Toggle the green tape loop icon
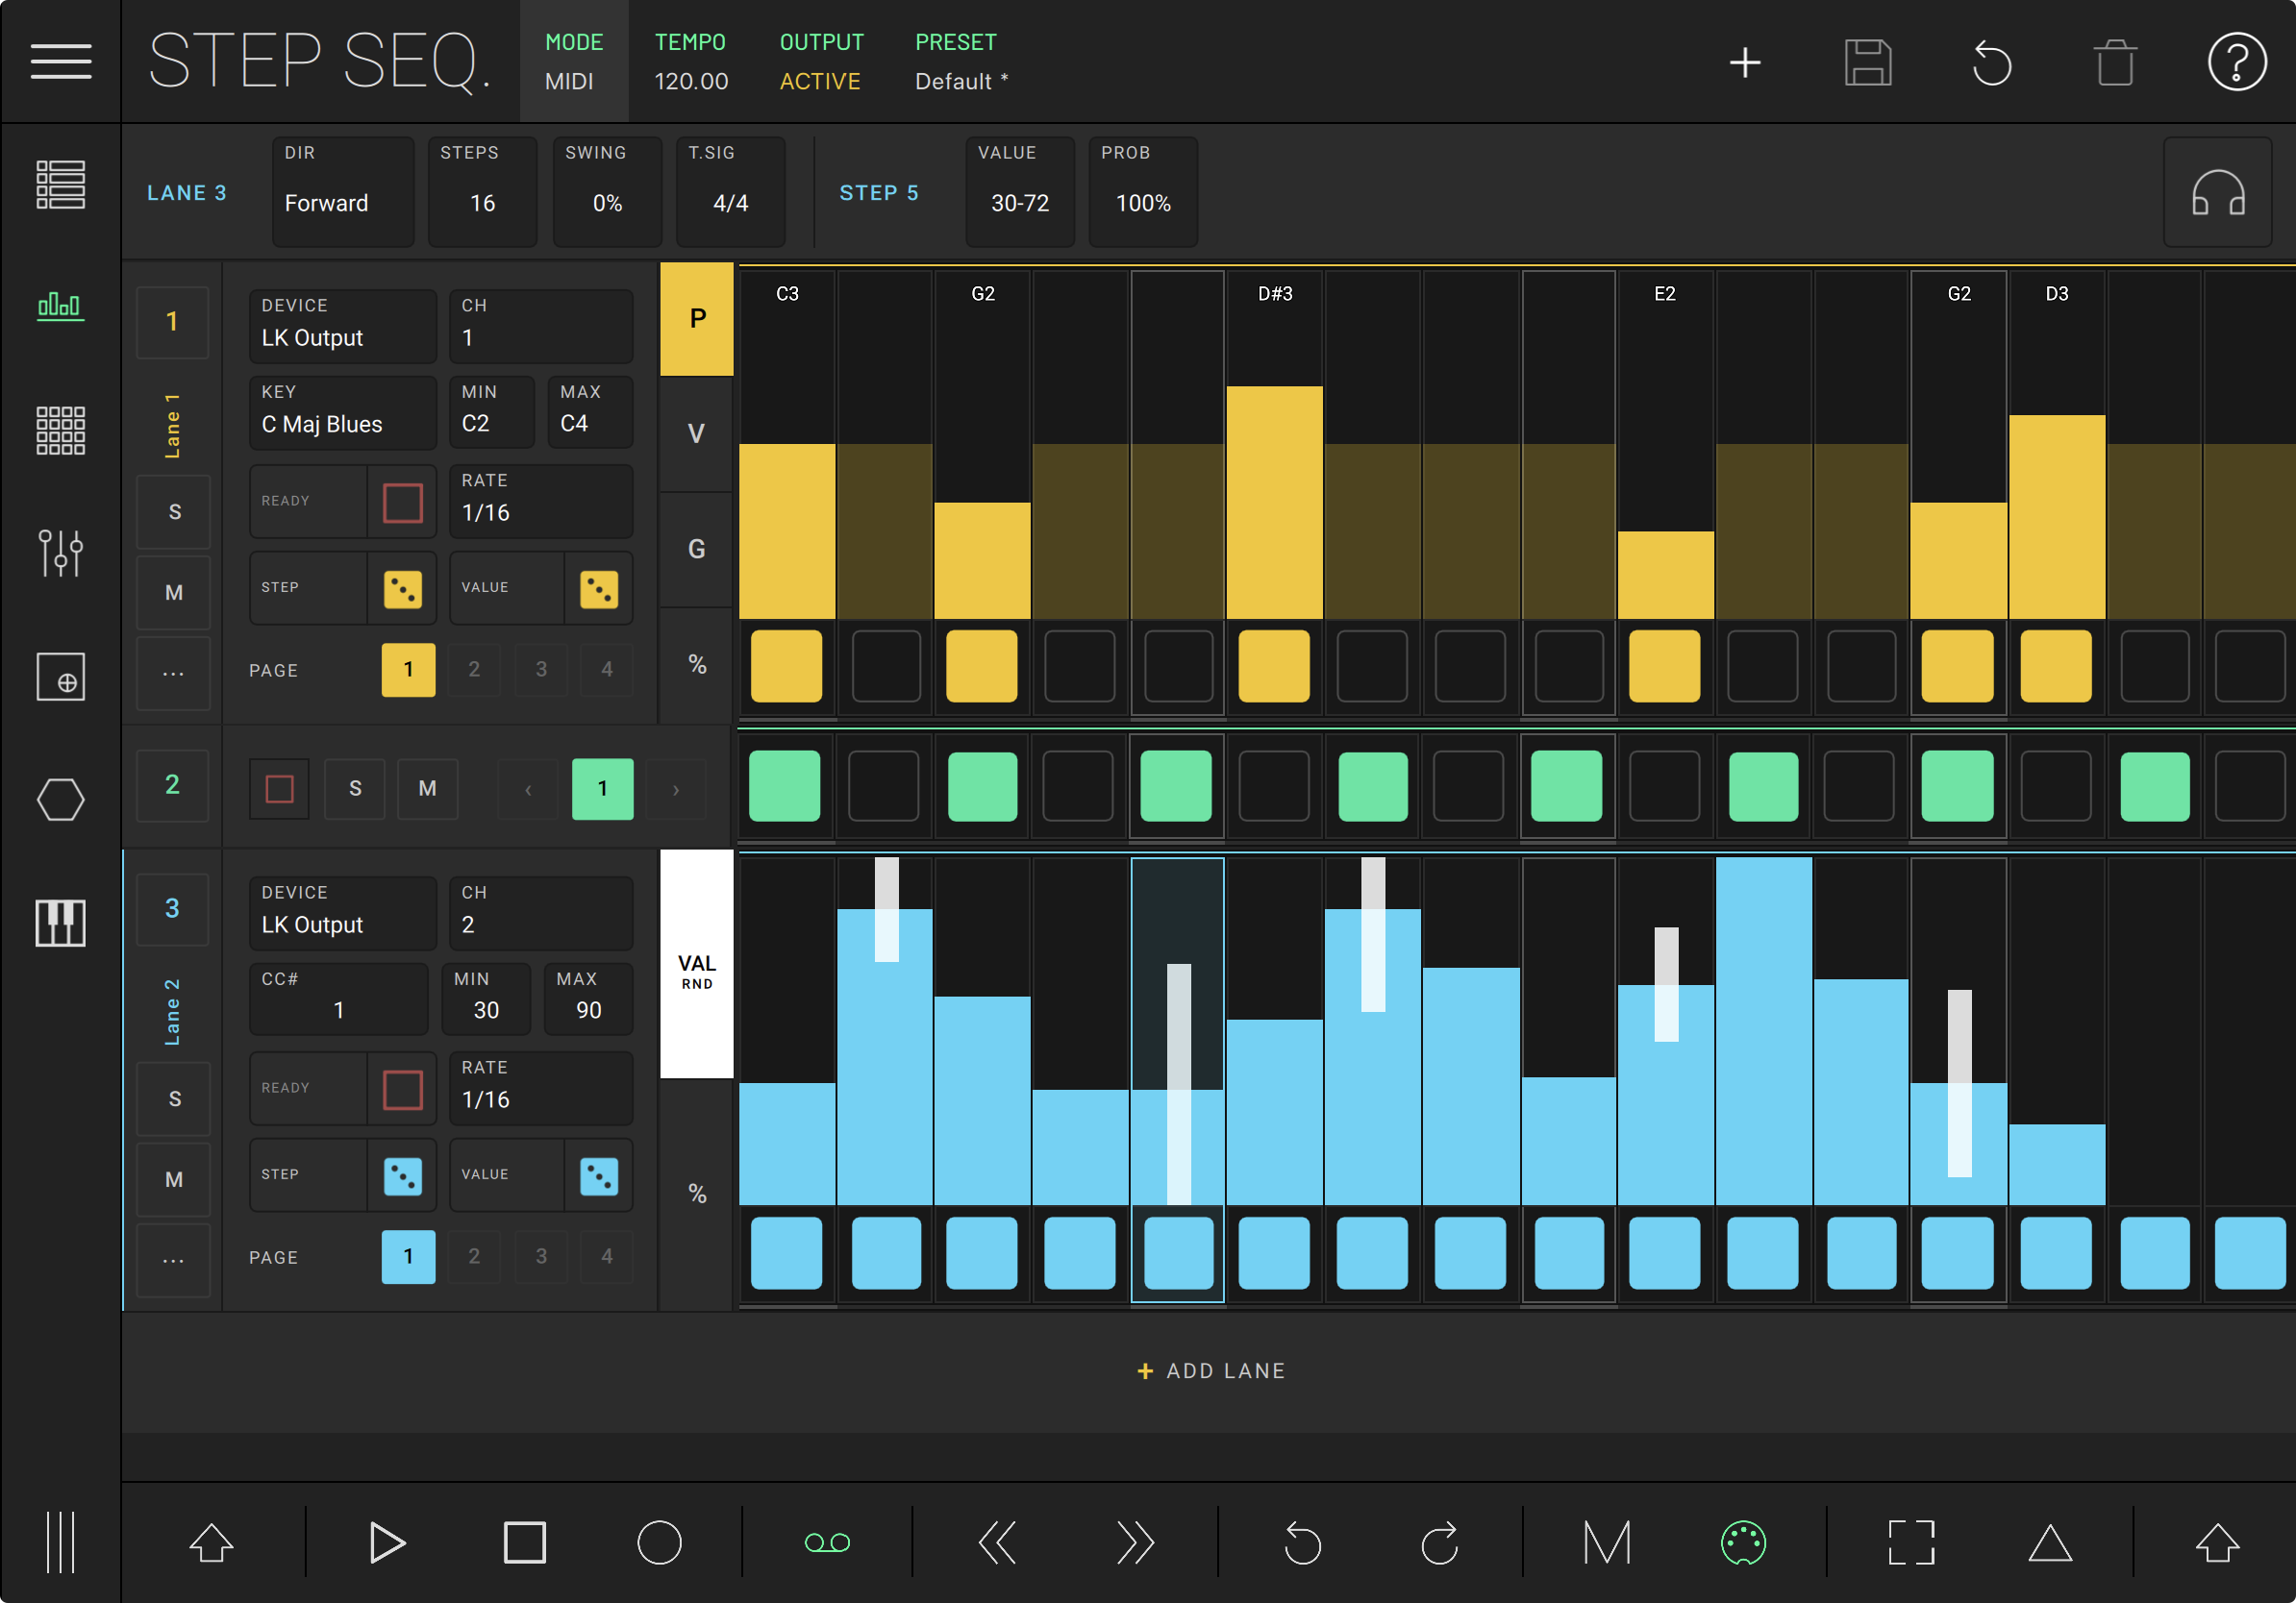The width and height of the screenshot is (2296, 1603). (x=827, y=1543)
